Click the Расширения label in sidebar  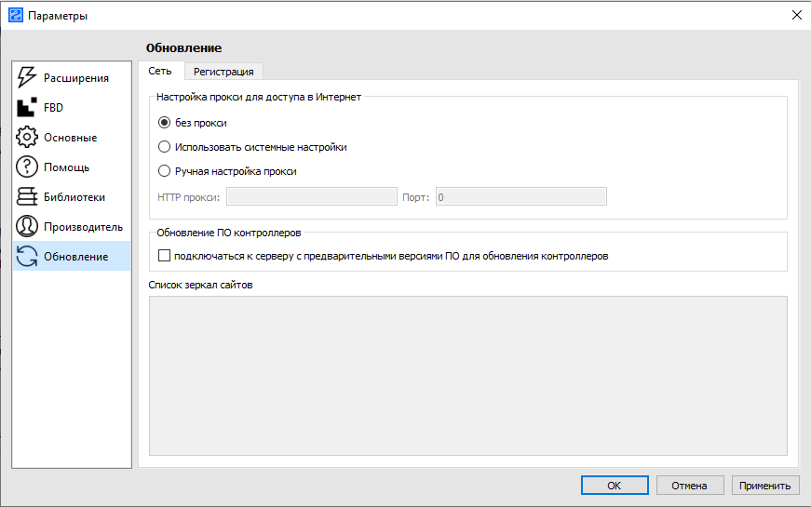coord(76,78)
